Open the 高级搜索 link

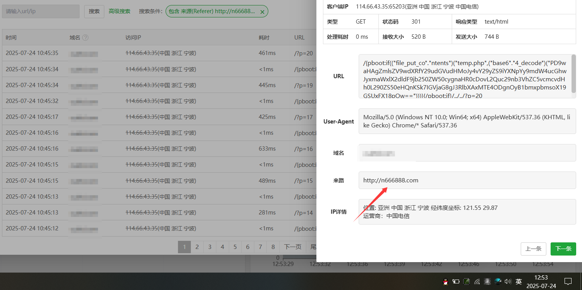click(119, 11)
